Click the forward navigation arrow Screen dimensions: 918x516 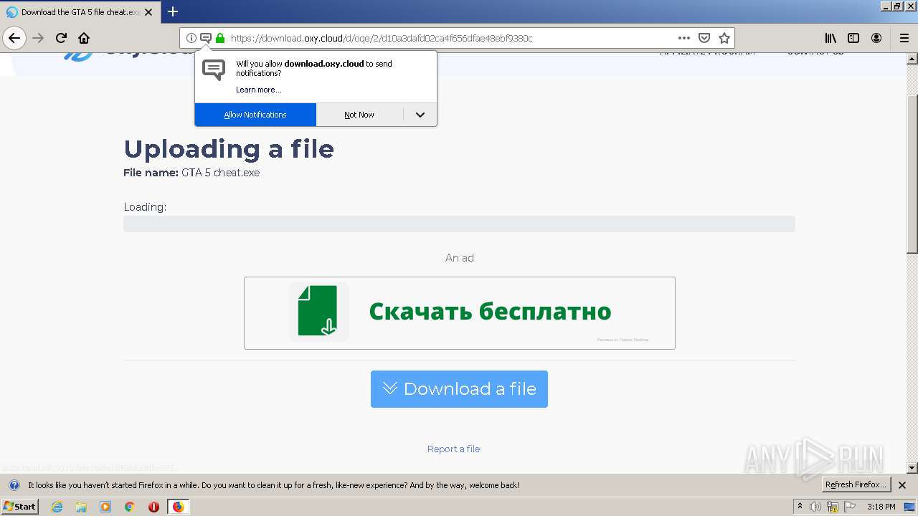coord(38,38)
